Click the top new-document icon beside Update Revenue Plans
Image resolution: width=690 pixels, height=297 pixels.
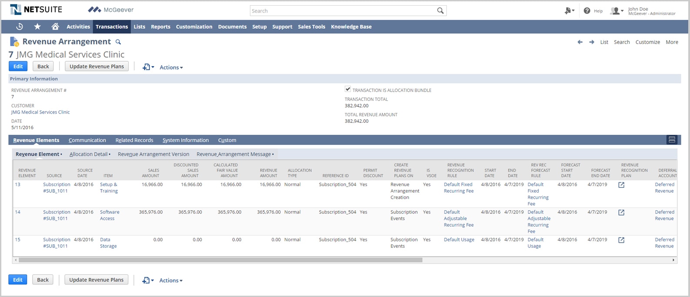click(x=148, y=67)
